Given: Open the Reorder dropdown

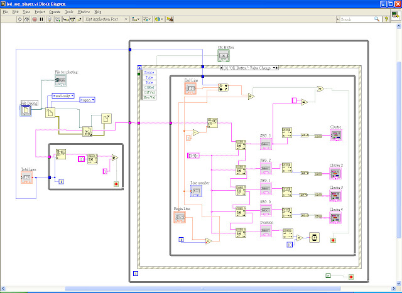Looking at the screenshot, I should [159, 19].
